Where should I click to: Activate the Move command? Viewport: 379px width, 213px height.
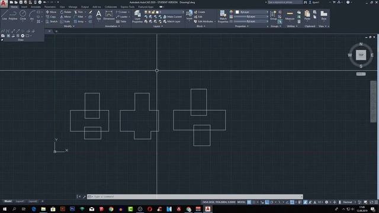click(x=51, y=12)
